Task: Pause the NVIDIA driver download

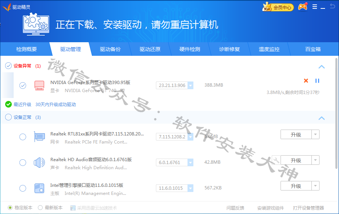Action: click(317, 81)
